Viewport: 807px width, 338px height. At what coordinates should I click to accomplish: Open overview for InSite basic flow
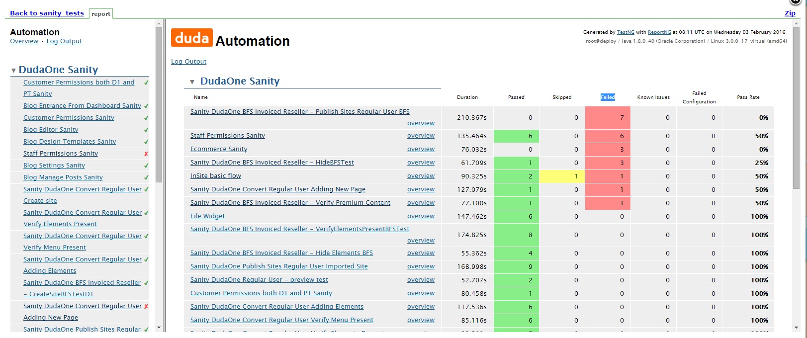coord(421,176)
